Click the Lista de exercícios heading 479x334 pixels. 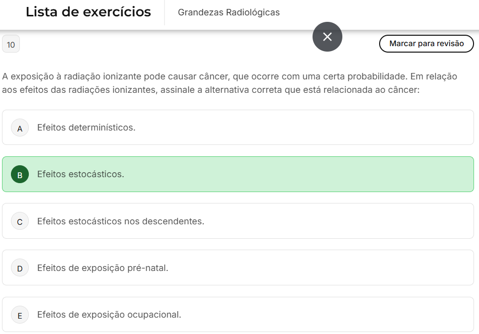88,12
